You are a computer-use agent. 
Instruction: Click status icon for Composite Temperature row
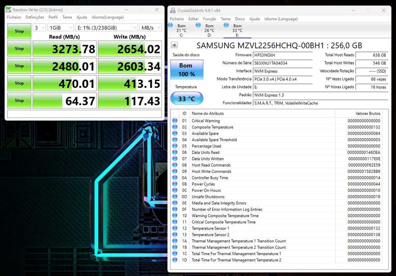click(175, 127)
